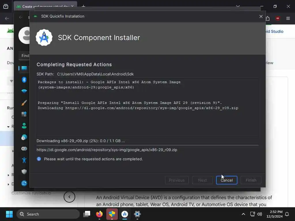Open the Firefox hamburger application menu
This screenshot has width=295, height=221.
tap(288, 18)
